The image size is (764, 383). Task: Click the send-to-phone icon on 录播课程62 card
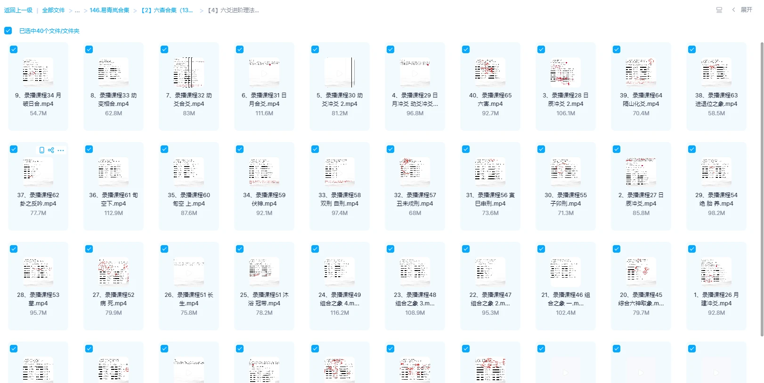(x=42, y=150)
